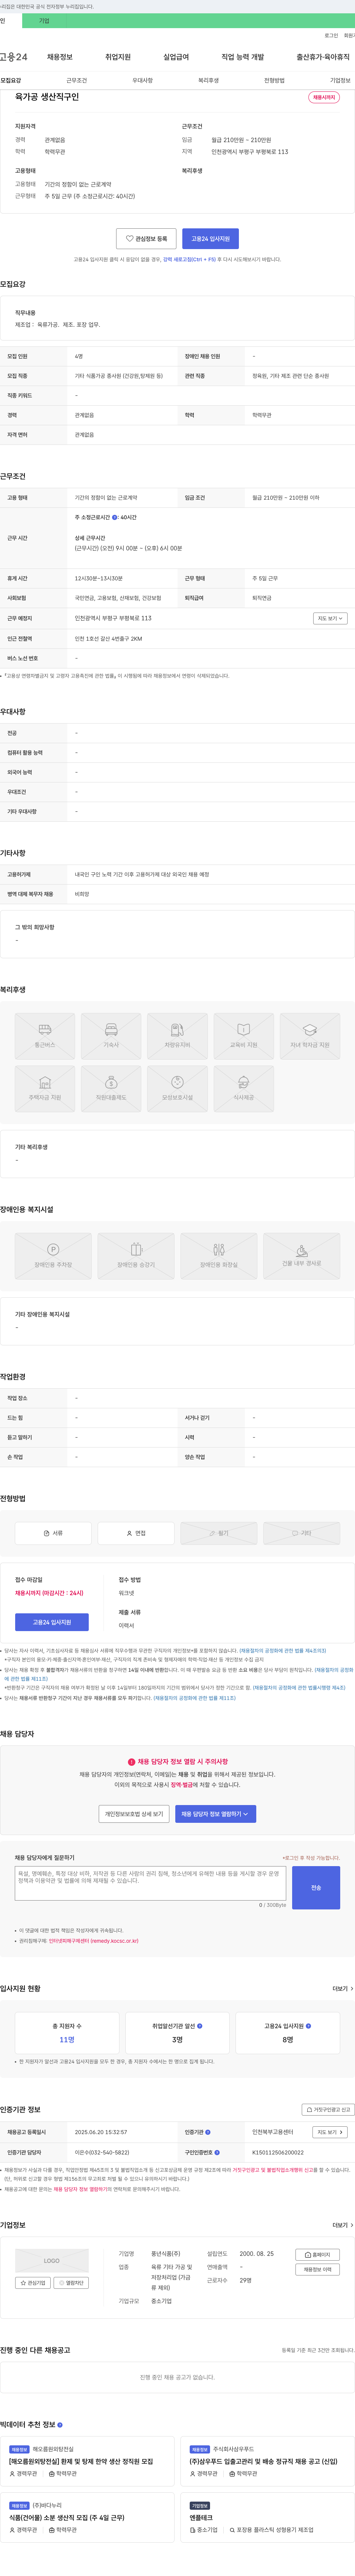Click the 통근버스 benefit icon
The image size is (355, 2576).
(45, 1036)
